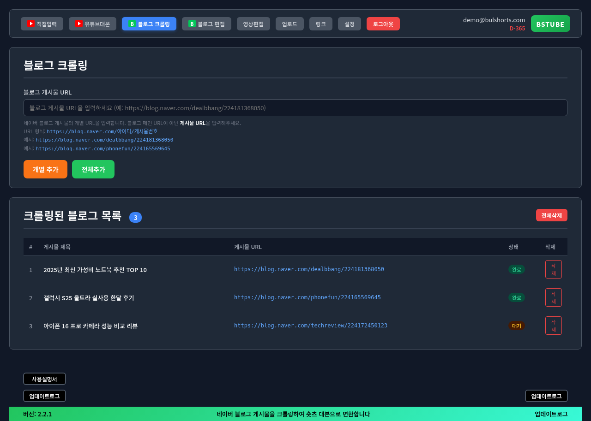Screen dimensions: 591x421
Task: Go to the 영상편집 tab
Action: pyautogui.click(x=253, y=24)
